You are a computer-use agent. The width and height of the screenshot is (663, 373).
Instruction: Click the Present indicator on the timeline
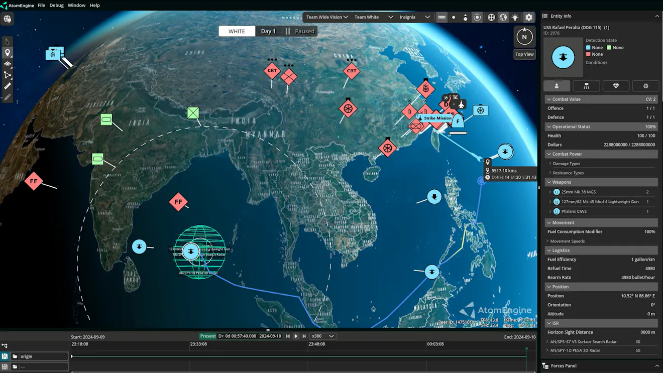207,336
